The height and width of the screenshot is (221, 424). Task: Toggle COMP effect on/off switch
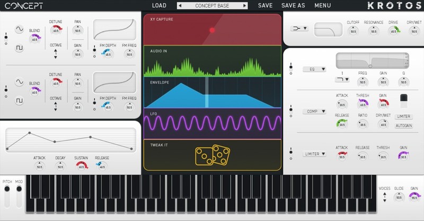point(291,111)
